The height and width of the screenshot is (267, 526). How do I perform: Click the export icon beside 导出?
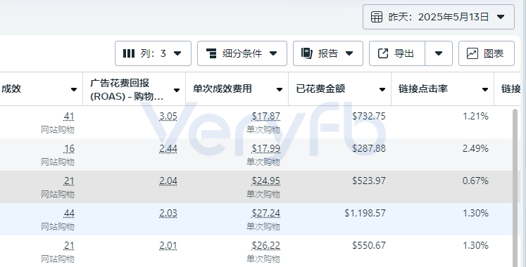click(x=383, y=53)
